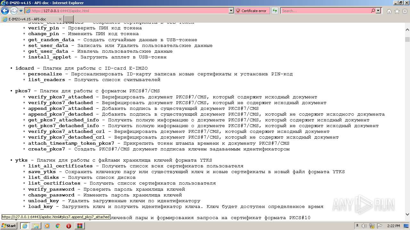Click the search magnifier icon
The width and height of the screenshot is (410, 230).
pos(373,11)
